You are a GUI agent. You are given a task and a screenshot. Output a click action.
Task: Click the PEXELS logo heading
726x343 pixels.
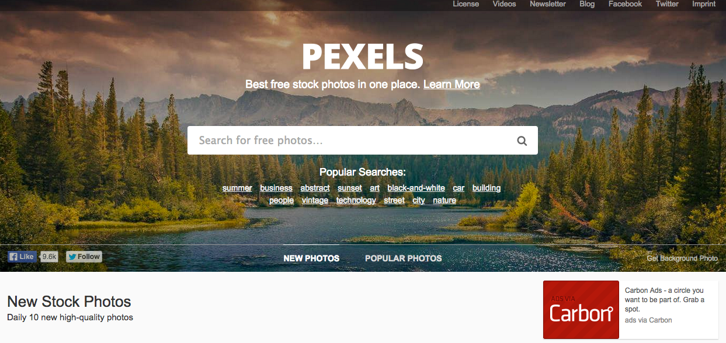(x=363, y=57)
